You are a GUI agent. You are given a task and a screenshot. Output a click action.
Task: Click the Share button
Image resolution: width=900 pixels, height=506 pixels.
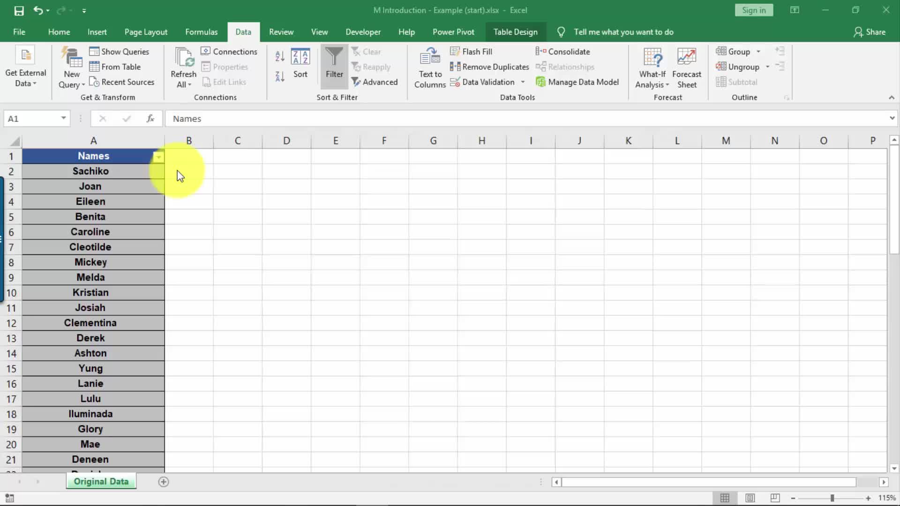click(x=870, y=32)
